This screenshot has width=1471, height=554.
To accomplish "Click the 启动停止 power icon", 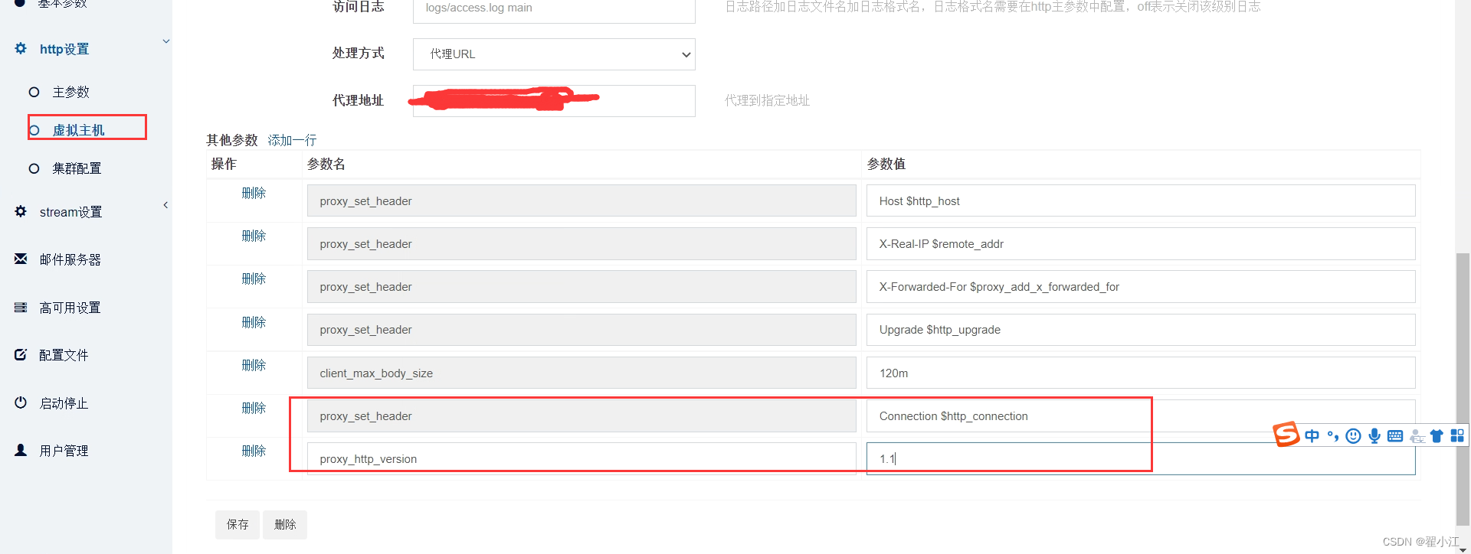I will click(21, 402).
